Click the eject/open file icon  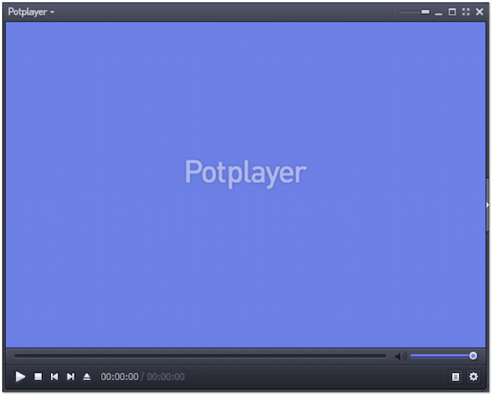(87, 376)
